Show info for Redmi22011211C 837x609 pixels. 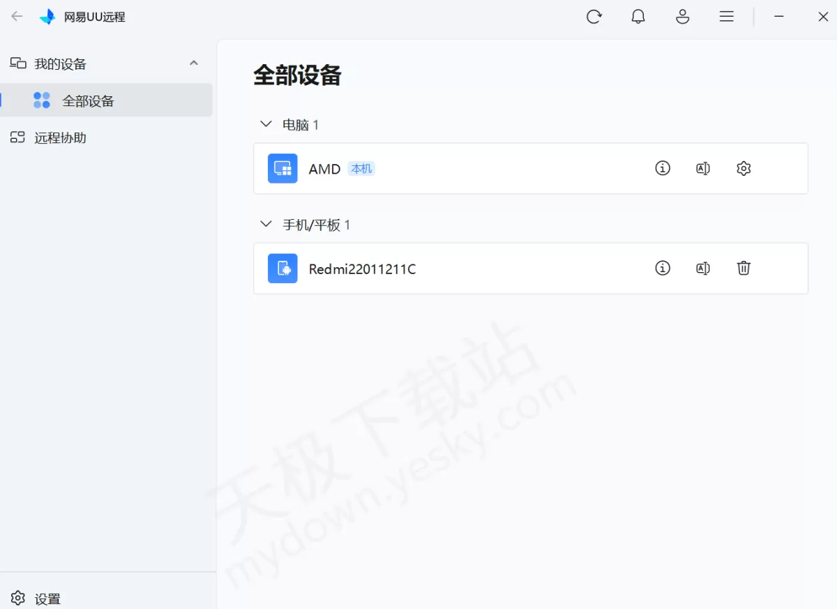click(663, 268)
